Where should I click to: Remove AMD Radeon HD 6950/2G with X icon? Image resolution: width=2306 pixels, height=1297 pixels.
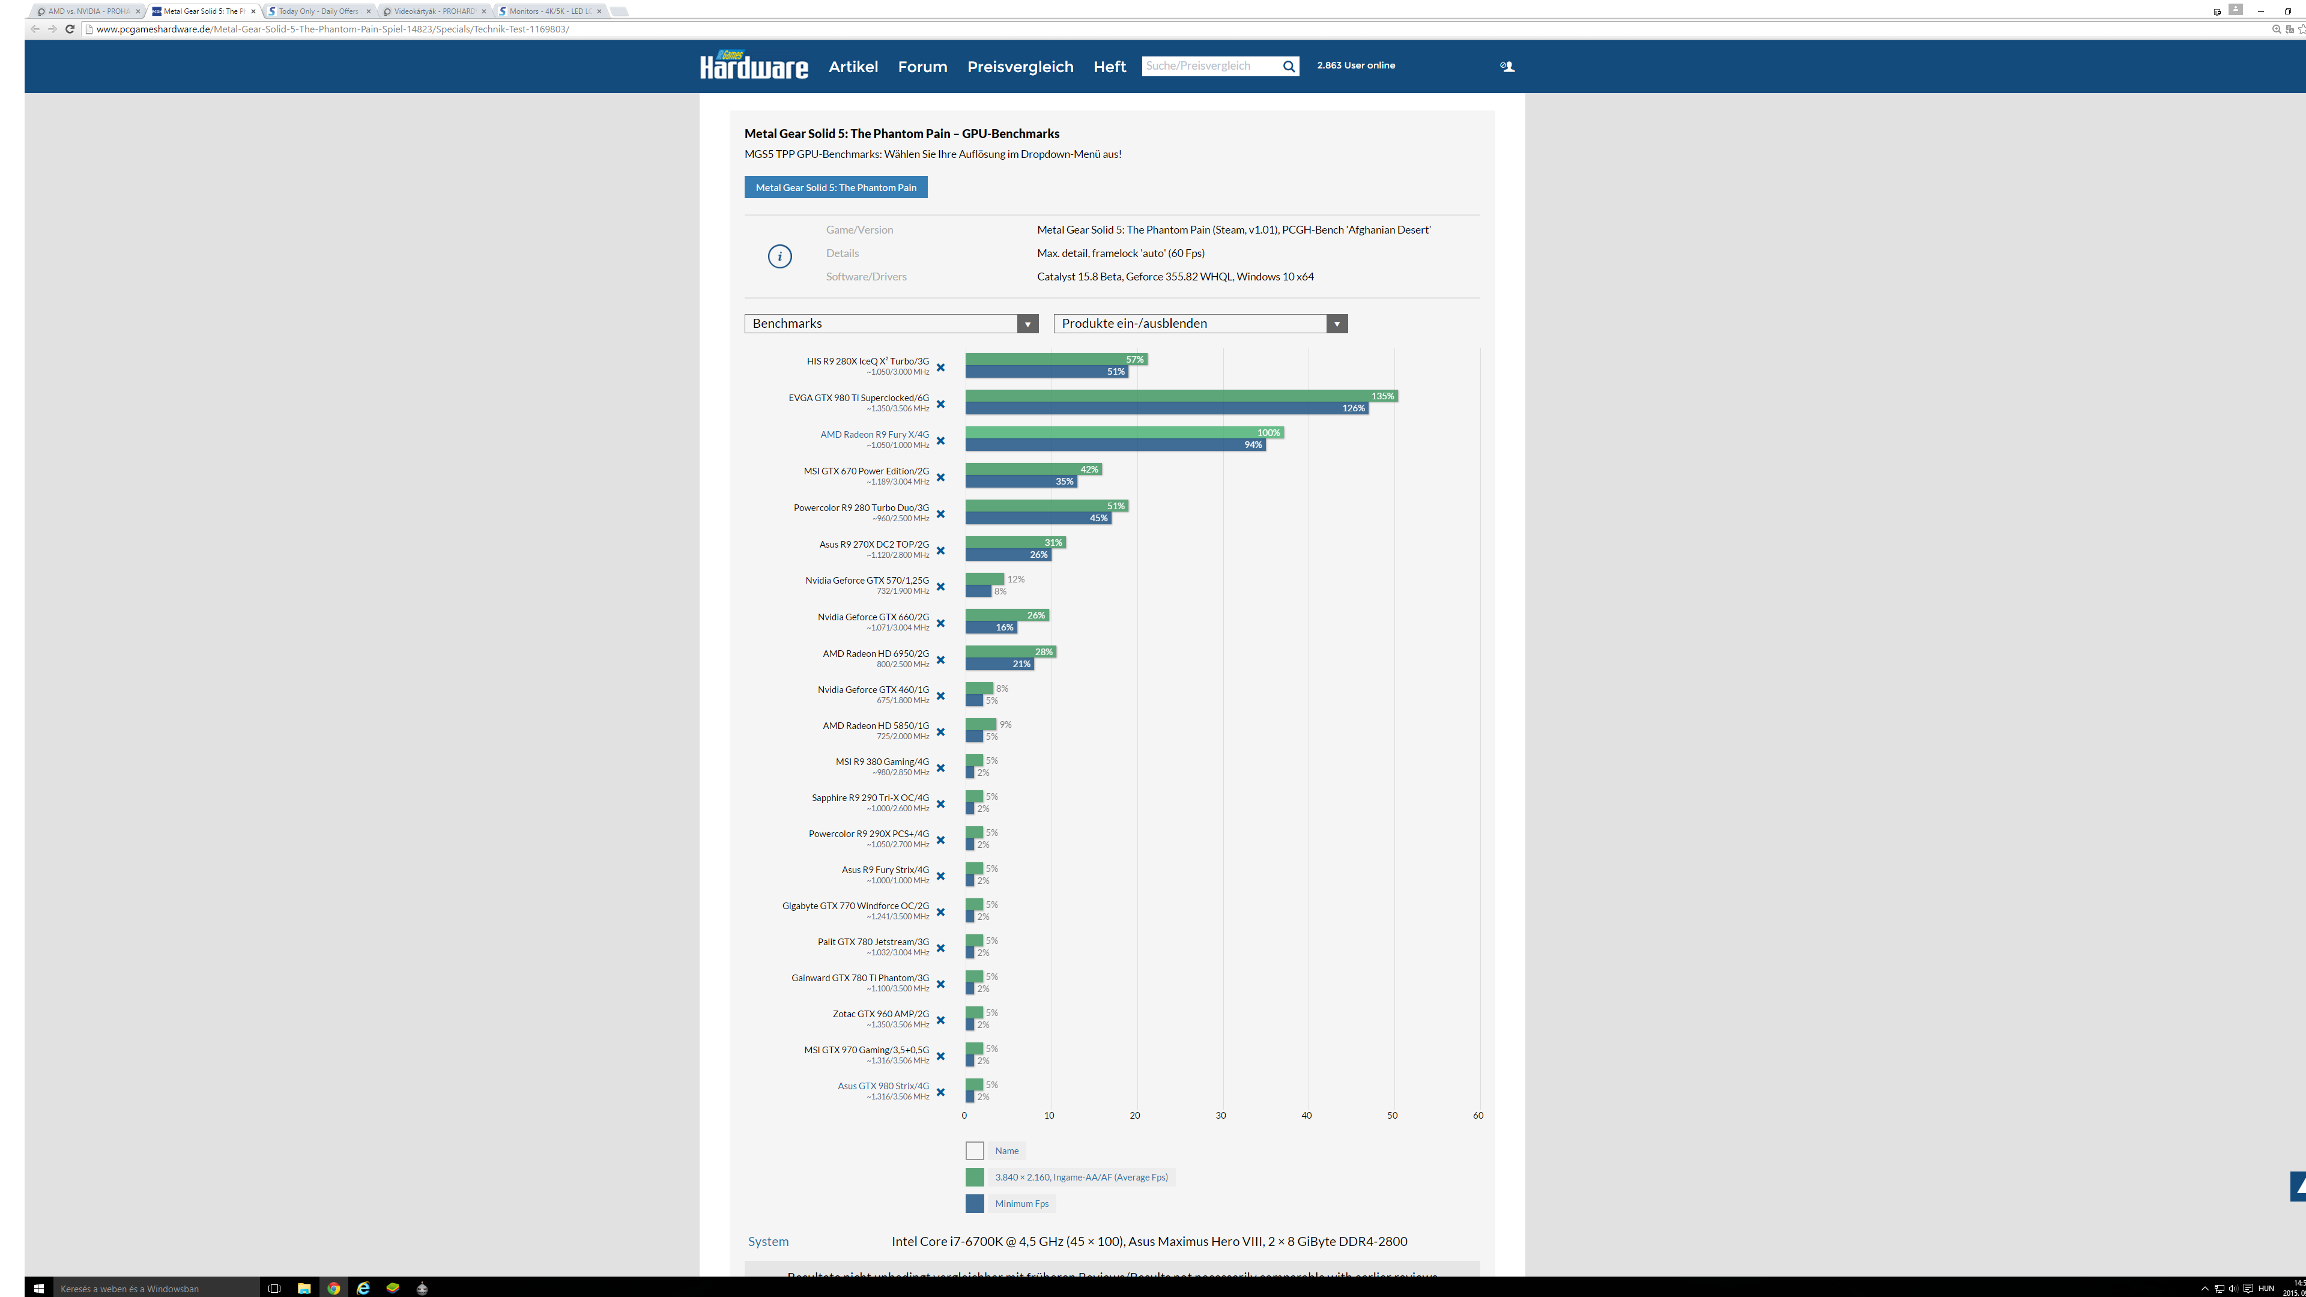(940, 660)
